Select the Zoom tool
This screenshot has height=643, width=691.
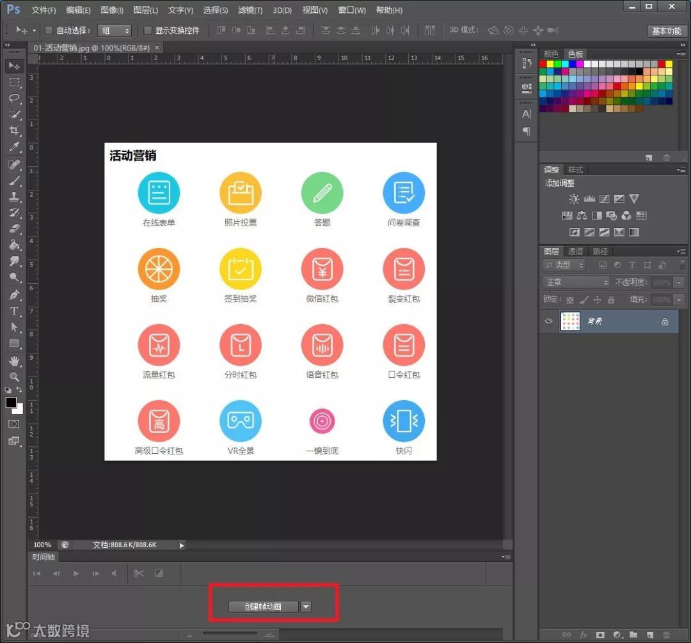pos(14,376)
